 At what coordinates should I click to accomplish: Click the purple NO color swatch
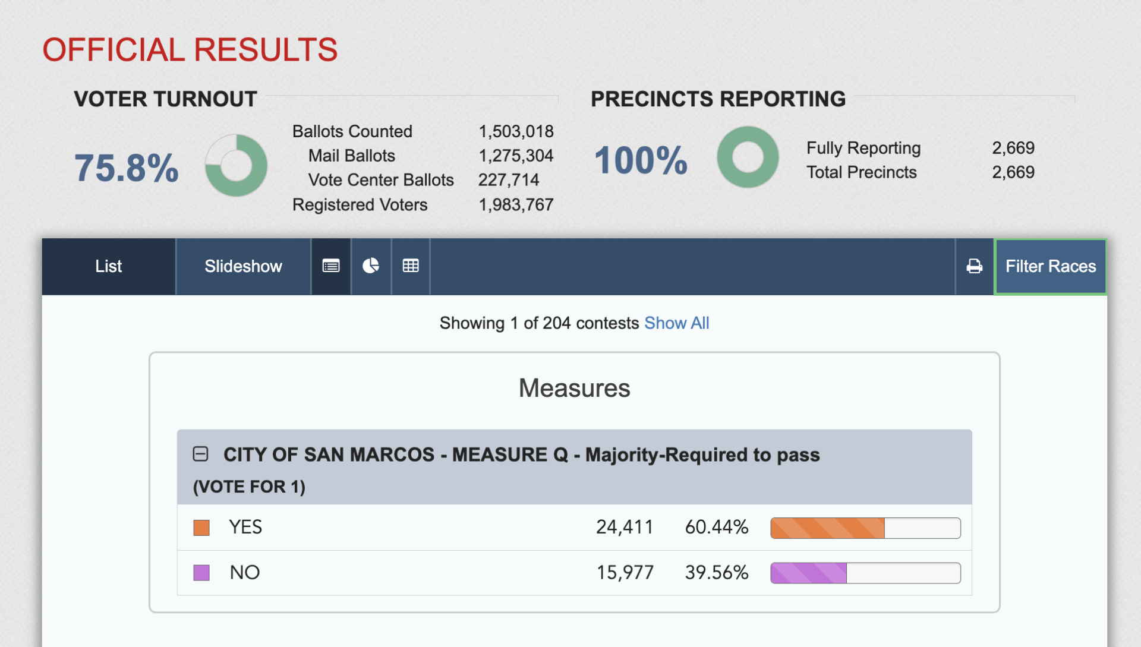tap(201, 572)
